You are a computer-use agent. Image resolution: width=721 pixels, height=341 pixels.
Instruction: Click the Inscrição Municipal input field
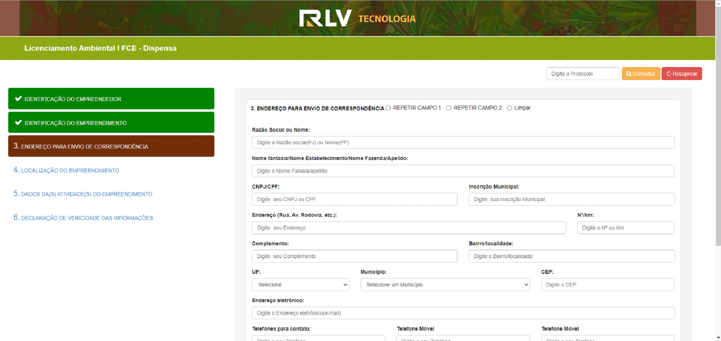(x=572, y=199)
